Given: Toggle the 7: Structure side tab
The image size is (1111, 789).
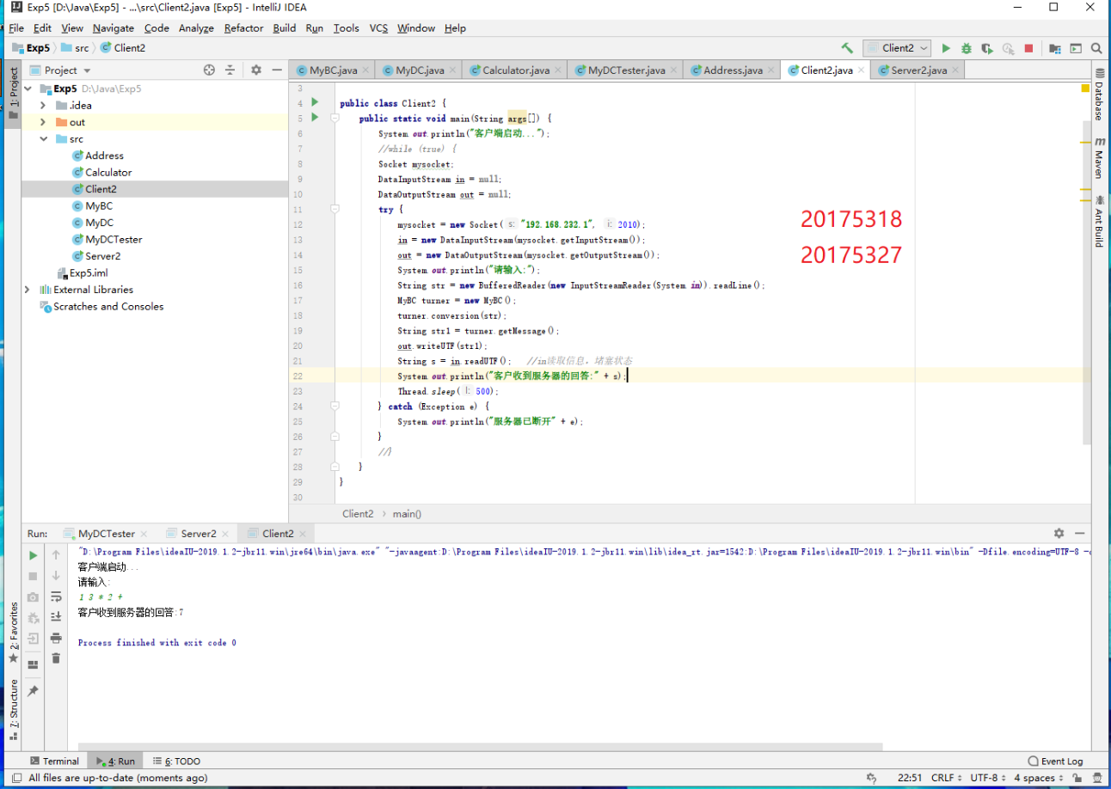Looking at the screenshot, I should [13, 709].
